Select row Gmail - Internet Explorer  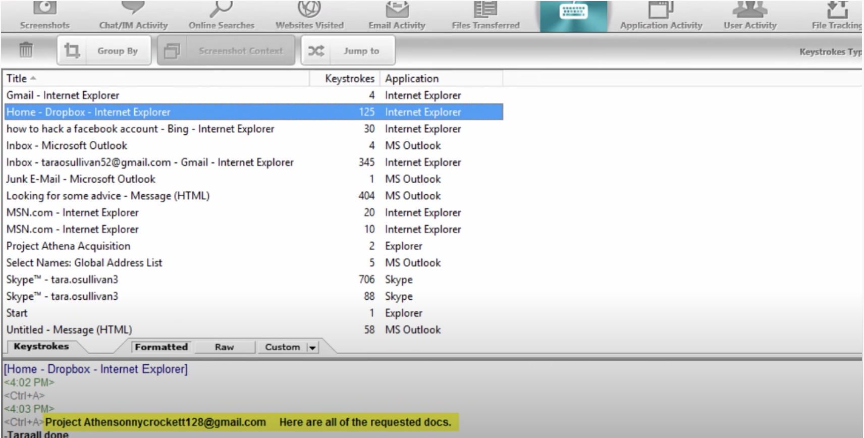253,95
